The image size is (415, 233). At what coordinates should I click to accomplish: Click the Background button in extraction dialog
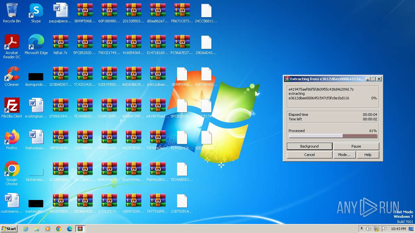pos(309,146)
